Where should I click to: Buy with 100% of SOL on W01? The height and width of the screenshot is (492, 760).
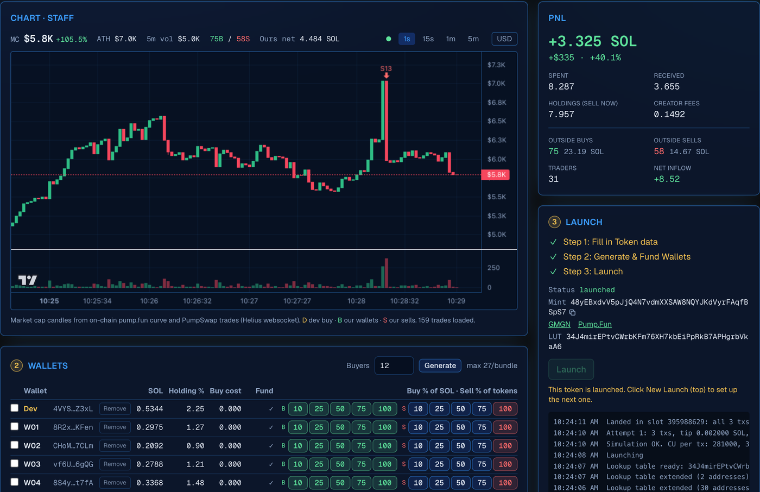(385, 427)
